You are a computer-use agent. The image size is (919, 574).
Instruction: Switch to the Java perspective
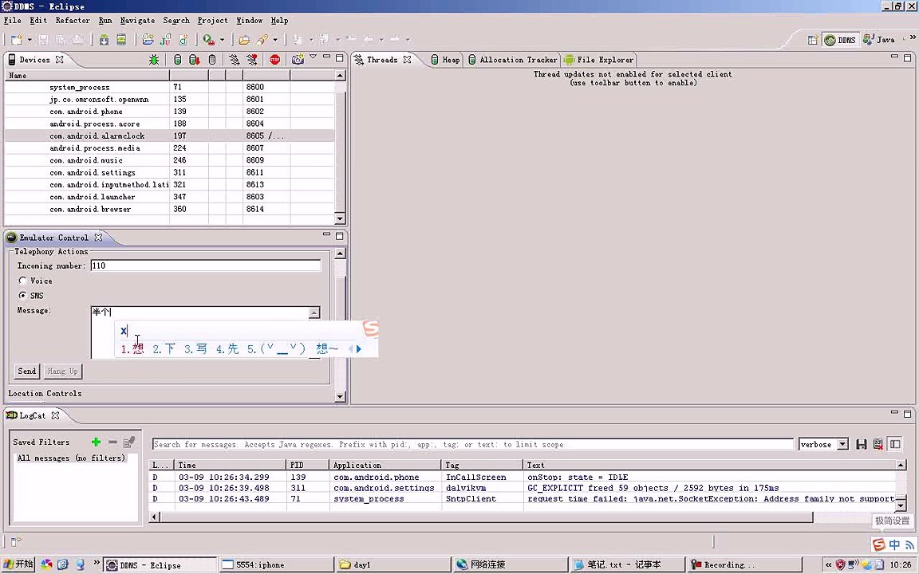click(x=878, y=40)
